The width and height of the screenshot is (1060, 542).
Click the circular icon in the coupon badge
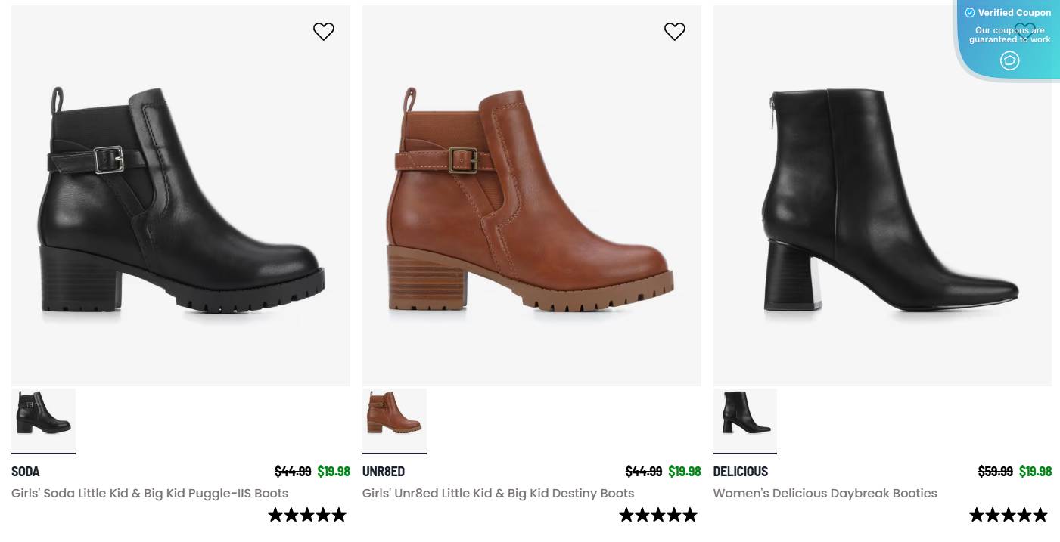(1009, 60)
